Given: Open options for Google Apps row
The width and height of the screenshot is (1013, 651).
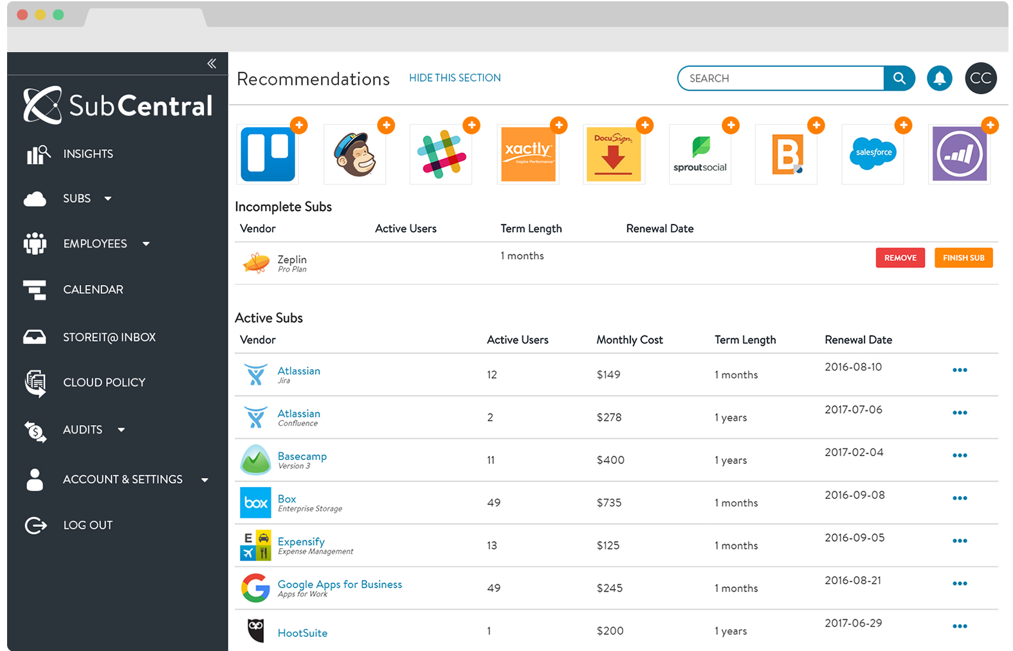Looking at the screenshot, I should 960,584.
